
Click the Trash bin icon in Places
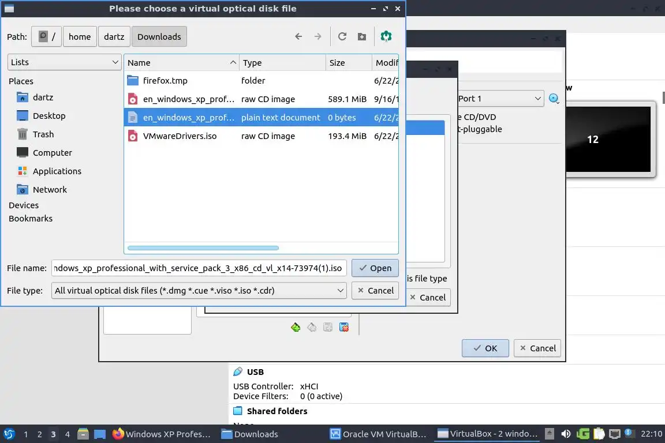(23, 134)
